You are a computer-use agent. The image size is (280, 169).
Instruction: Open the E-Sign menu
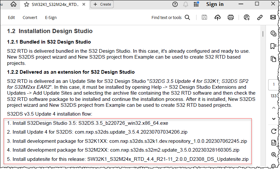pos(51,18)
